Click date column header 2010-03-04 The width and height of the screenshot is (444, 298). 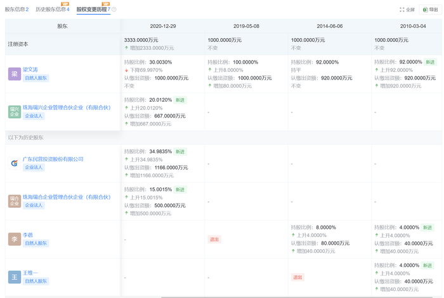[413, 26]
